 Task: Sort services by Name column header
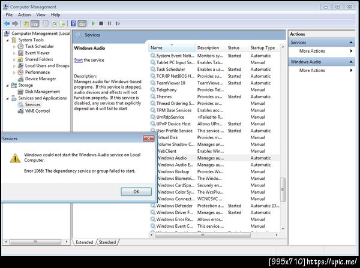[x=172, y=48]
